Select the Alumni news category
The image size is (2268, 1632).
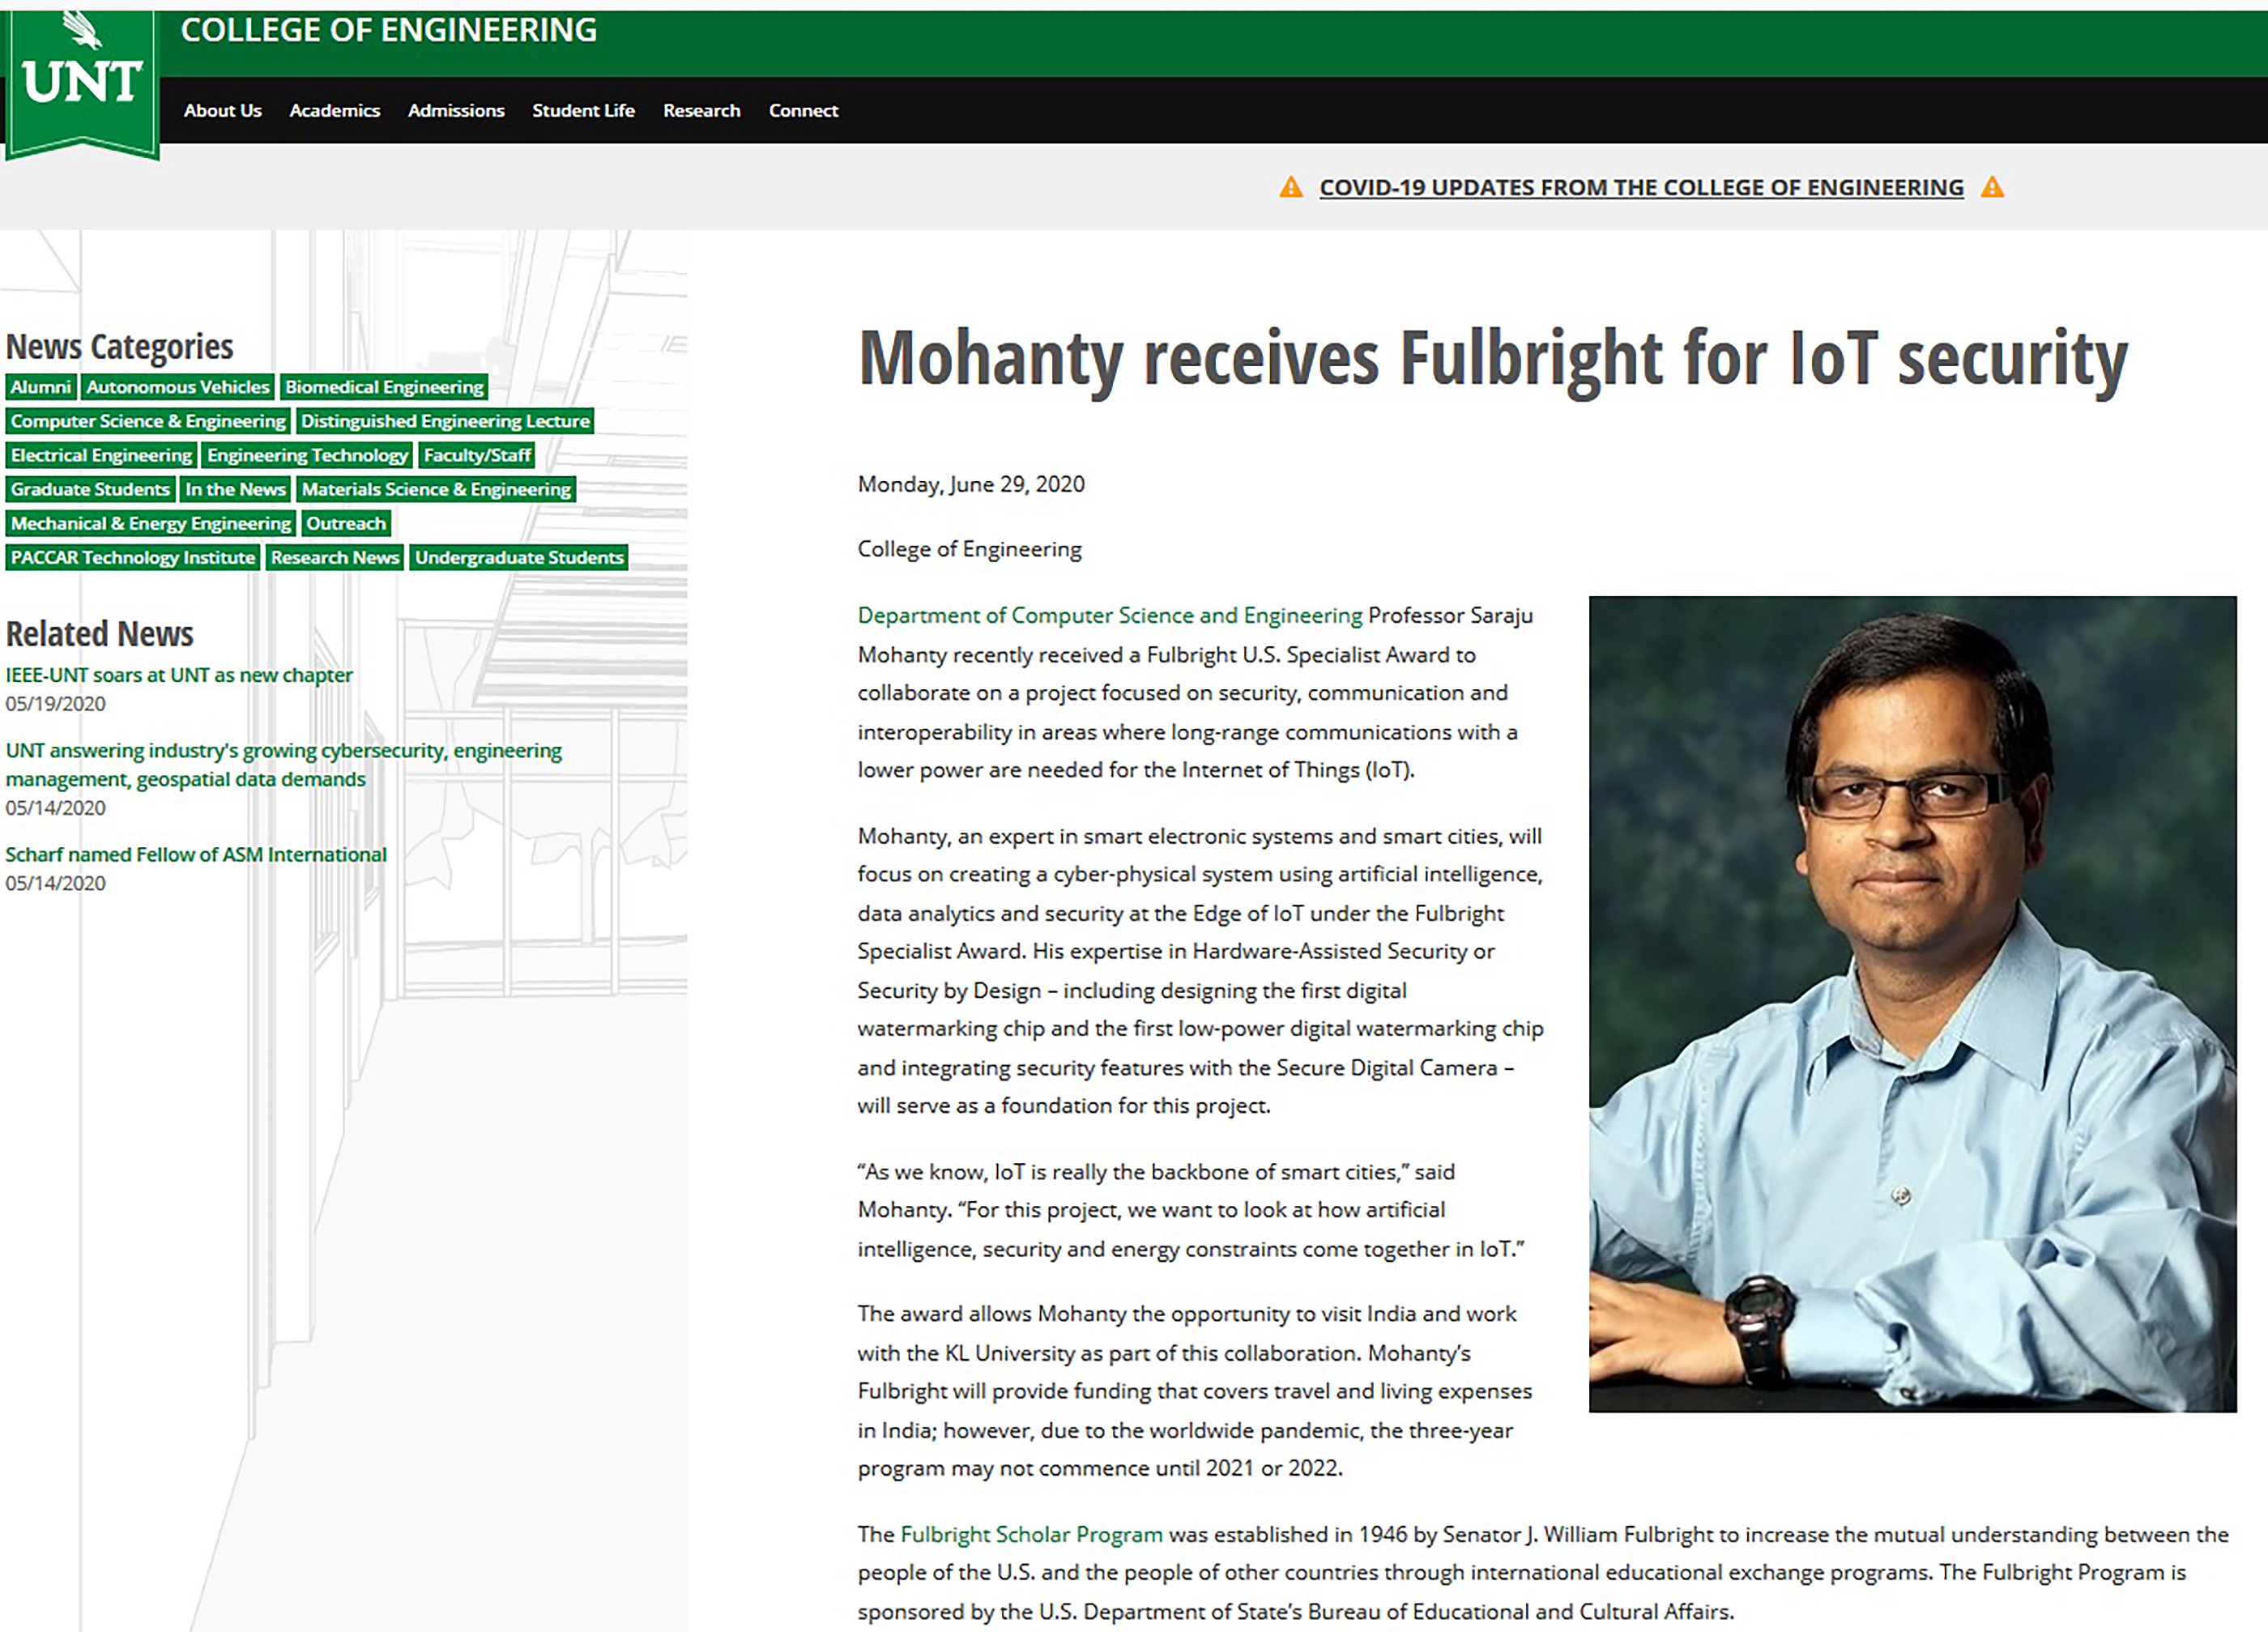[x=41, y=387]
